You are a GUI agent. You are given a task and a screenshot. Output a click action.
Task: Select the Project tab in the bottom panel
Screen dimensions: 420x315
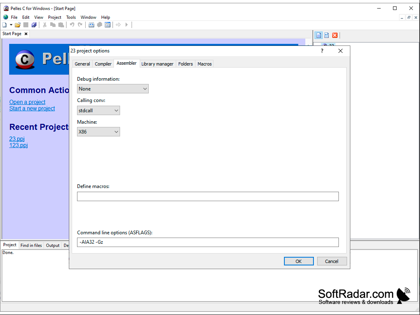(x=10, y=245)
